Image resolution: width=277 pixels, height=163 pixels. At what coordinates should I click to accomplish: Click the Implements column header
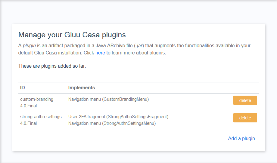coord(82,88)
